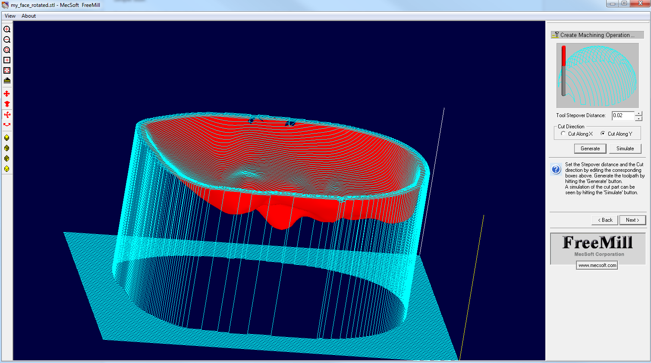The width and height of the screenshot is (651, 363).
Task: Open the View menu
Action: [10, 16]
